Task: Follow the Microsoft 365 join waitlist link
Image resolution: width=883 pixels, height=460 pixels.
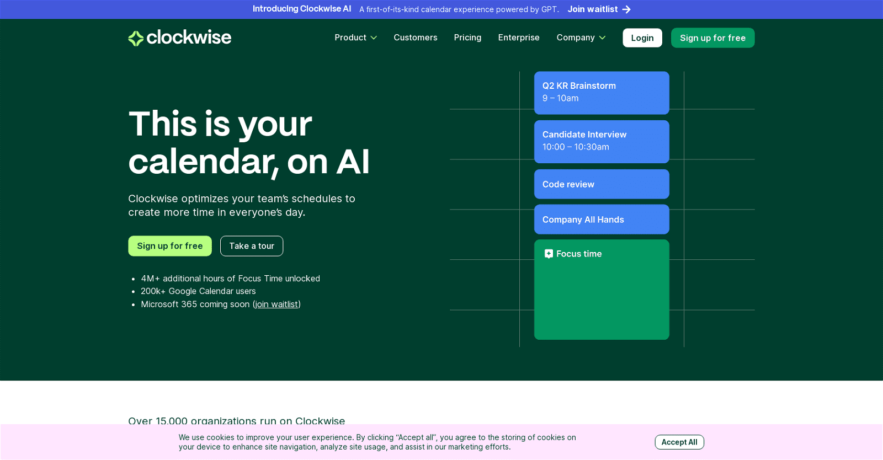Action: (276, 304)
